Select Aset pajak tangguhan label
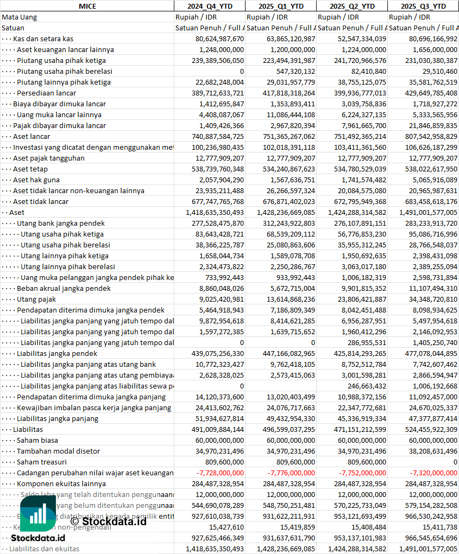This screenshot has width=459, height=554. (49, 158)
